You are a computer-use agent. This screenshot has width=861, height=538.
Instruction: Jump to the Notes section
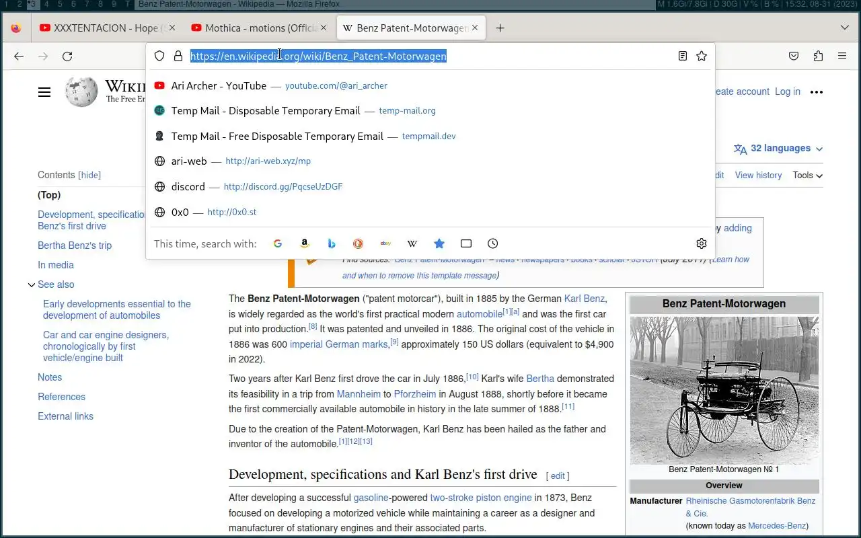pos(50,378)
